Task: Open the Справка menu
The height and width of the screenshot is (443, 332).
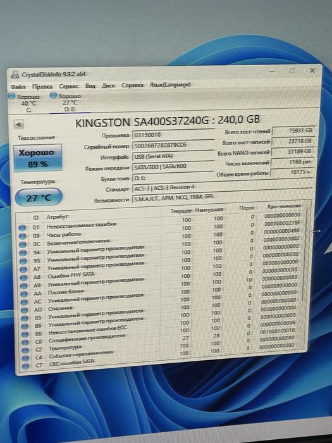Action: (x=132, y=85)
